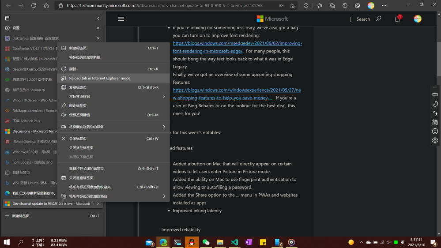
Task: Click the Read aloud icon in address bar
Action: pos(281,5)
